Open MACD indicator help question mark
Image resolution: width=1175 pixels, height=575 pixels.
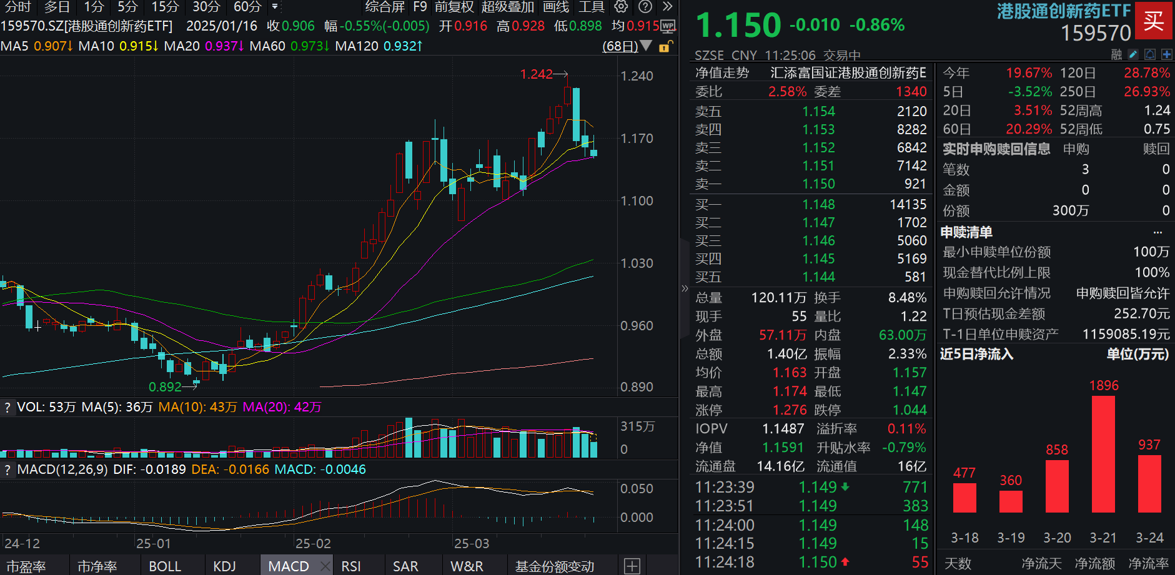tap(7, 470)
